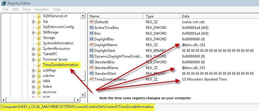Click the '@tzres.dll,-201' data cell
The height and width of the screenshot is (111, 259).
(x=193, y=45)
